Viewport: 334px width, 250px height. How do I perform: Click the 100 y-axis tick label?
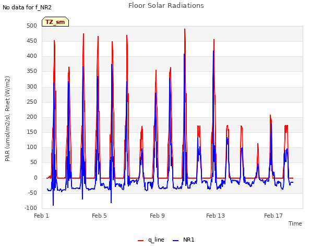pyautogui.click(x=32, y=147)
